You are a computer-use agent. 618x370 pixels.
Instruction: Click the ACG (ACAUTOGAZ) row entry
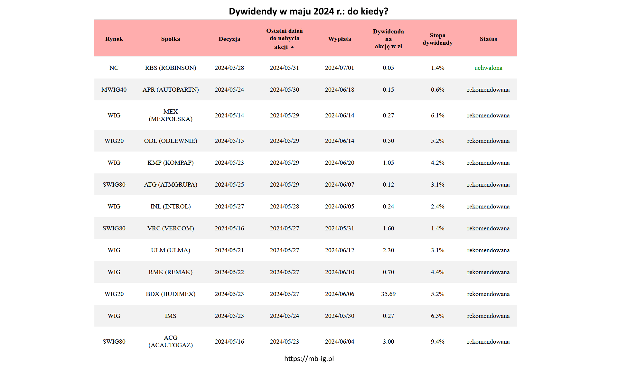click(x=171, y=341)
